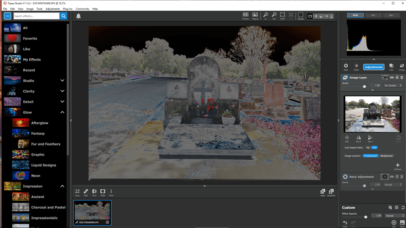Image resolution: width=406 pixels, height=228 pixels.
Task: Click the Duplicate image icon
Action: click(331, 192)
